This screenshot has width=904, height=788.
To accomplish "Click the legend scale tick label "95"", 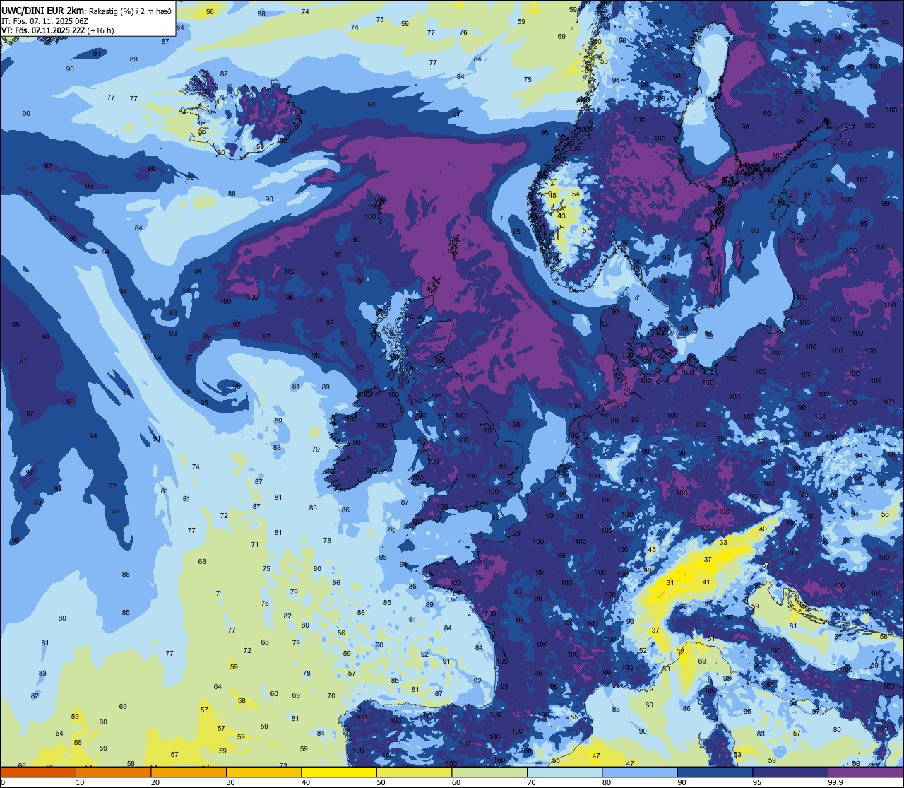I will [757, 782].
